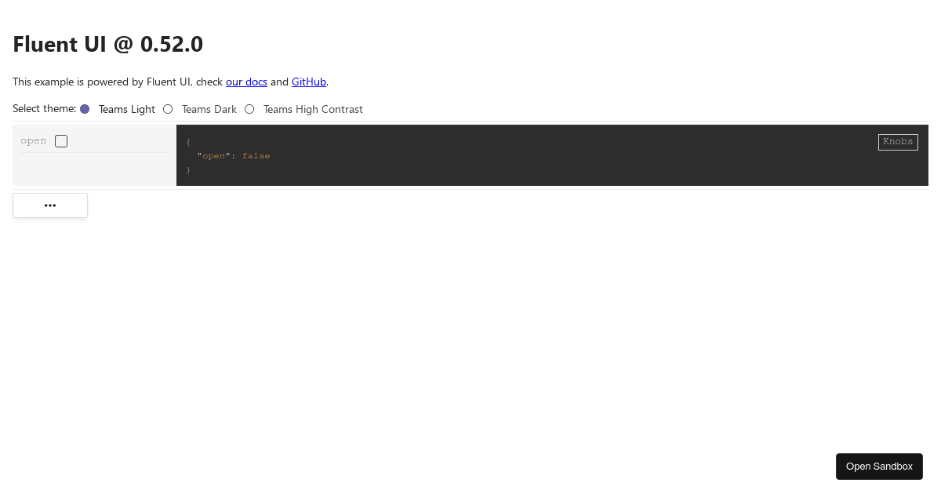This screenshot has width=941, height=494.
Task: Click the opening brace in JSON panel
Action: point(188,142)
